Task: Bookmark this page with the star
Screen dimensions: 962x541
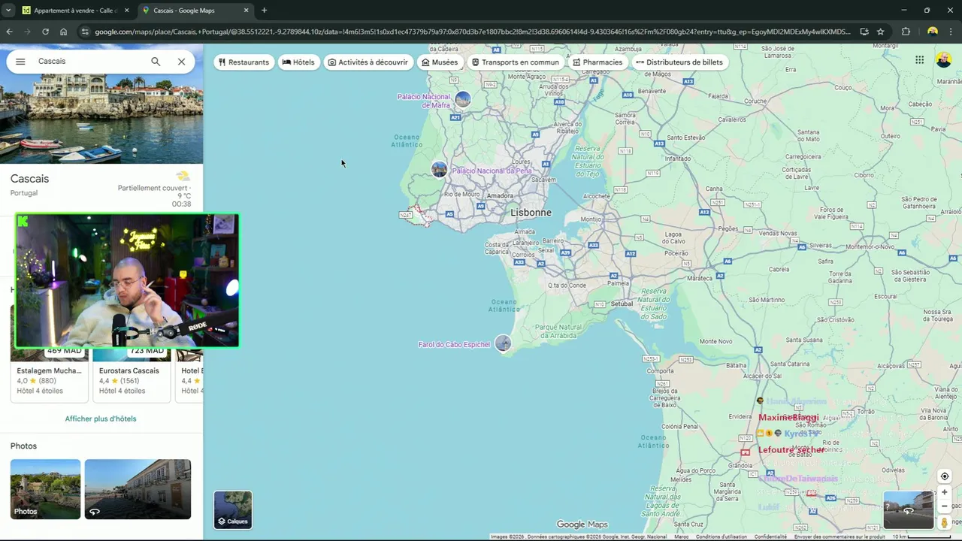Action: click(x=880, y=32)
